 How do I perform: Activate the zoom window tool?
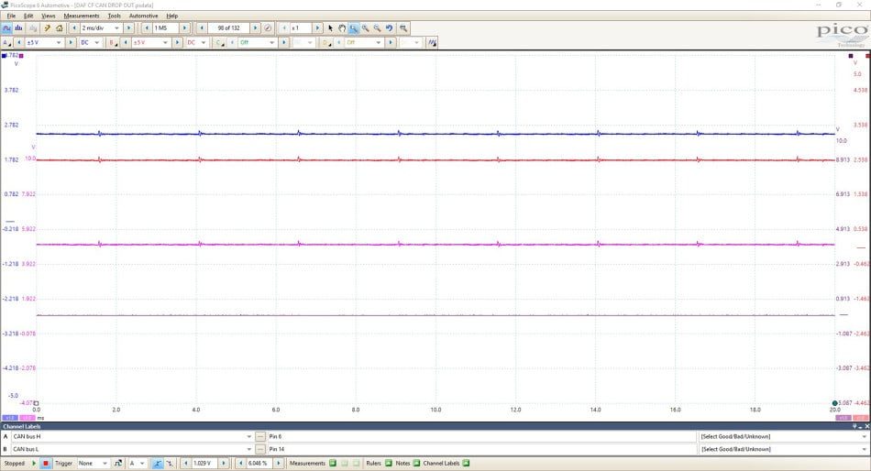(354, 27)
